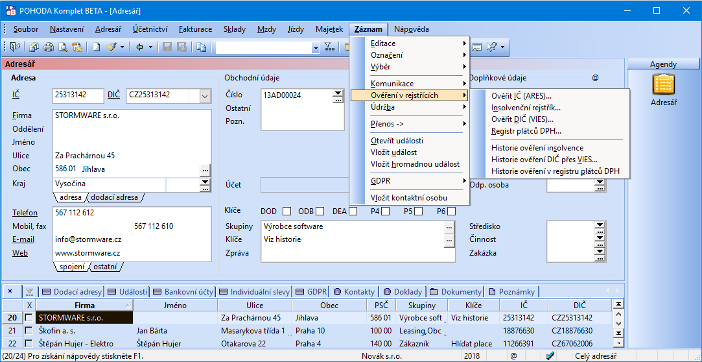Tick the DEA key checkbox

pos(353,211)
